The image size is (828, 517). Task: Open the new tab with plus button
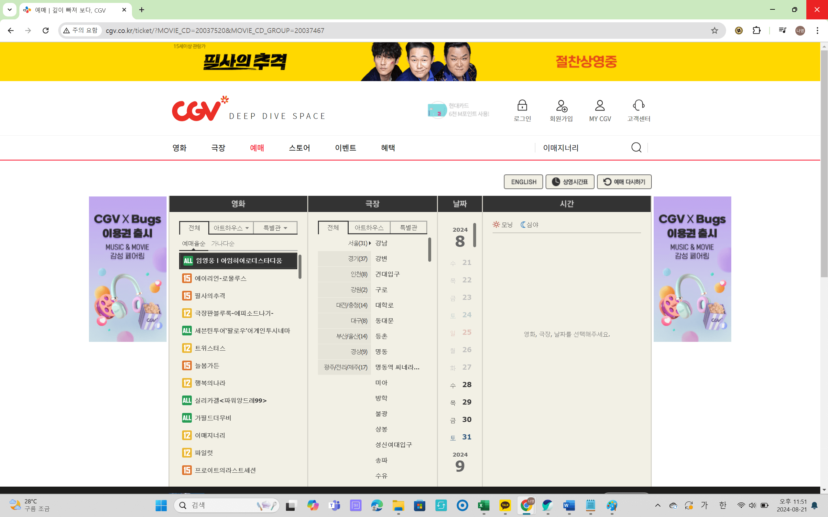pos(142,10)
